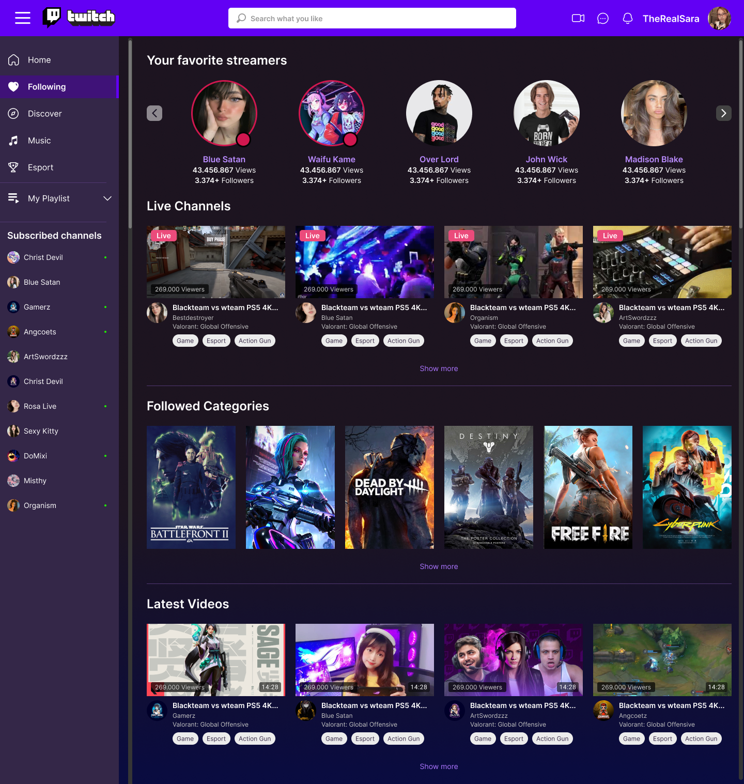Open John Wick profile picture
The height and width of the screenshot is (784, 744).
pyautogui.click(x=547, y=113)
